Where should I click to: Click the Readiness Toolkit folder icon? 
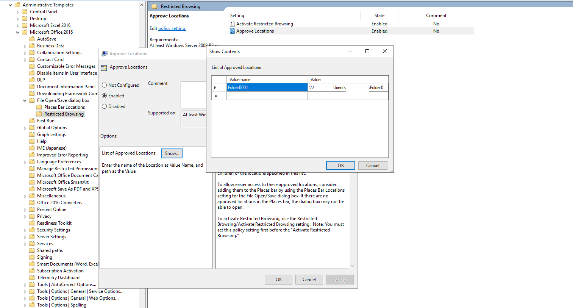(33, 223)
